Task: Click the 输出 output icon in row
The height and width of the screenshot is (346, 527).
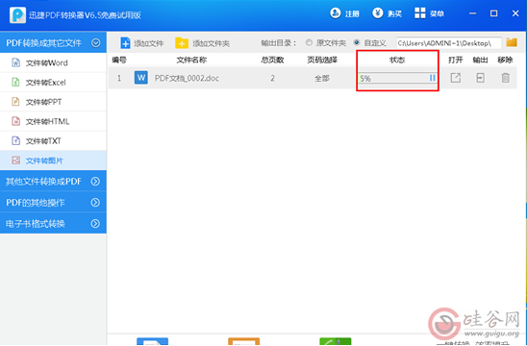Action: [480, 78]
